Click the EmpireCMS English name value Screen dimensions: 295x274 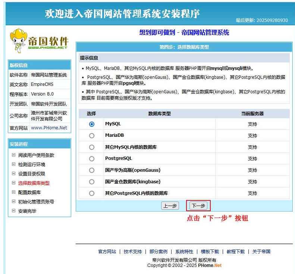tap(42, 84)
